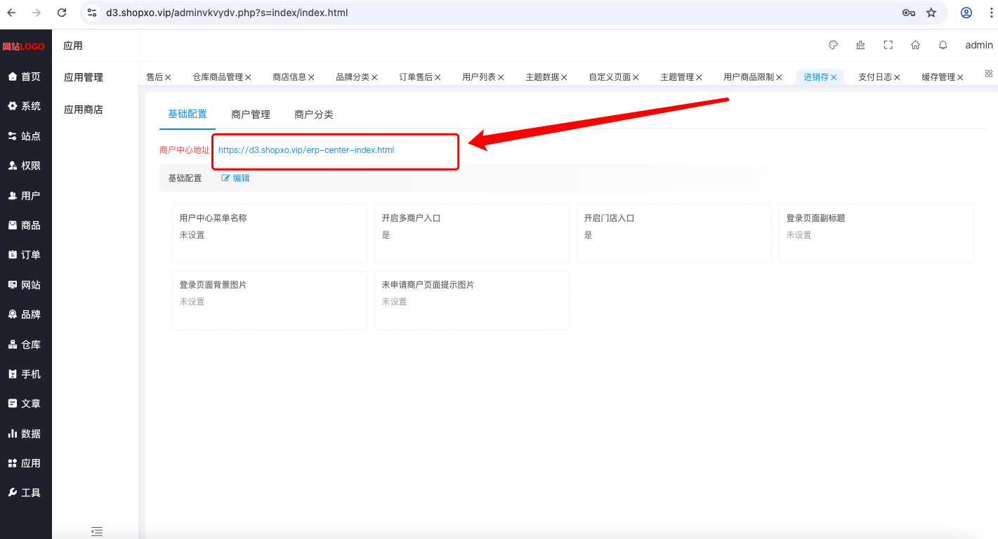This screenshot has height=539, width=998.
Task: Collapse the submenu with the indent icon
Action: (97, 531)
